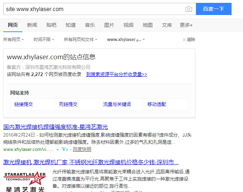The height and width of the screenshot is (192, 243).
Task: Click the 链接提交 link
Action: click(24, 104)
